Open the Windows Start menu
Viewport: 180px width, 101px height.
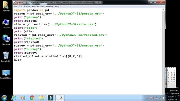[4, 98]
